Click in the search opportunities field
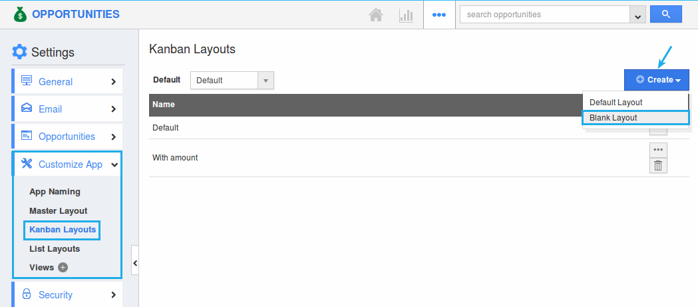 [545, 14]
